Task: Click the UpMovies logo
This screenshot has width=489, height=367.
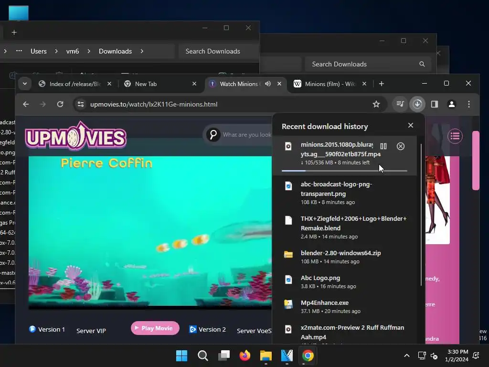Action: pyautogui.click(x=76, y=136)
